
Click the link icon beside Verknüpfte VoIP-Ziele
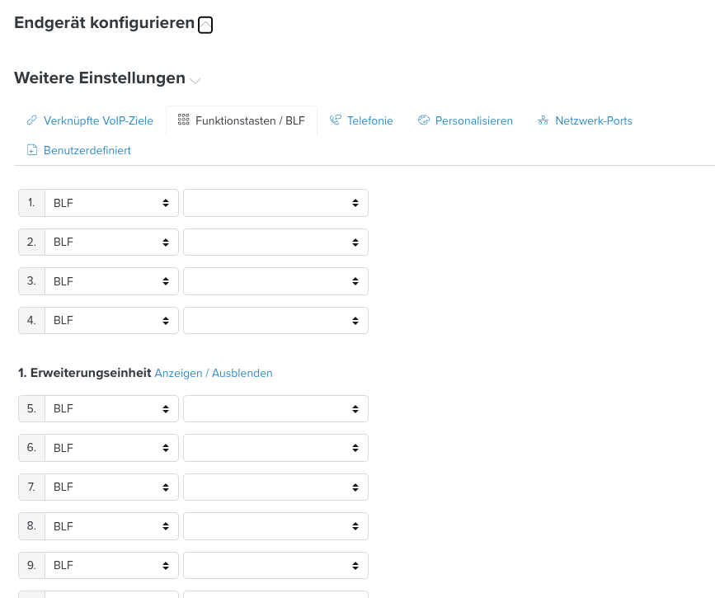click(x=32, y=120)
